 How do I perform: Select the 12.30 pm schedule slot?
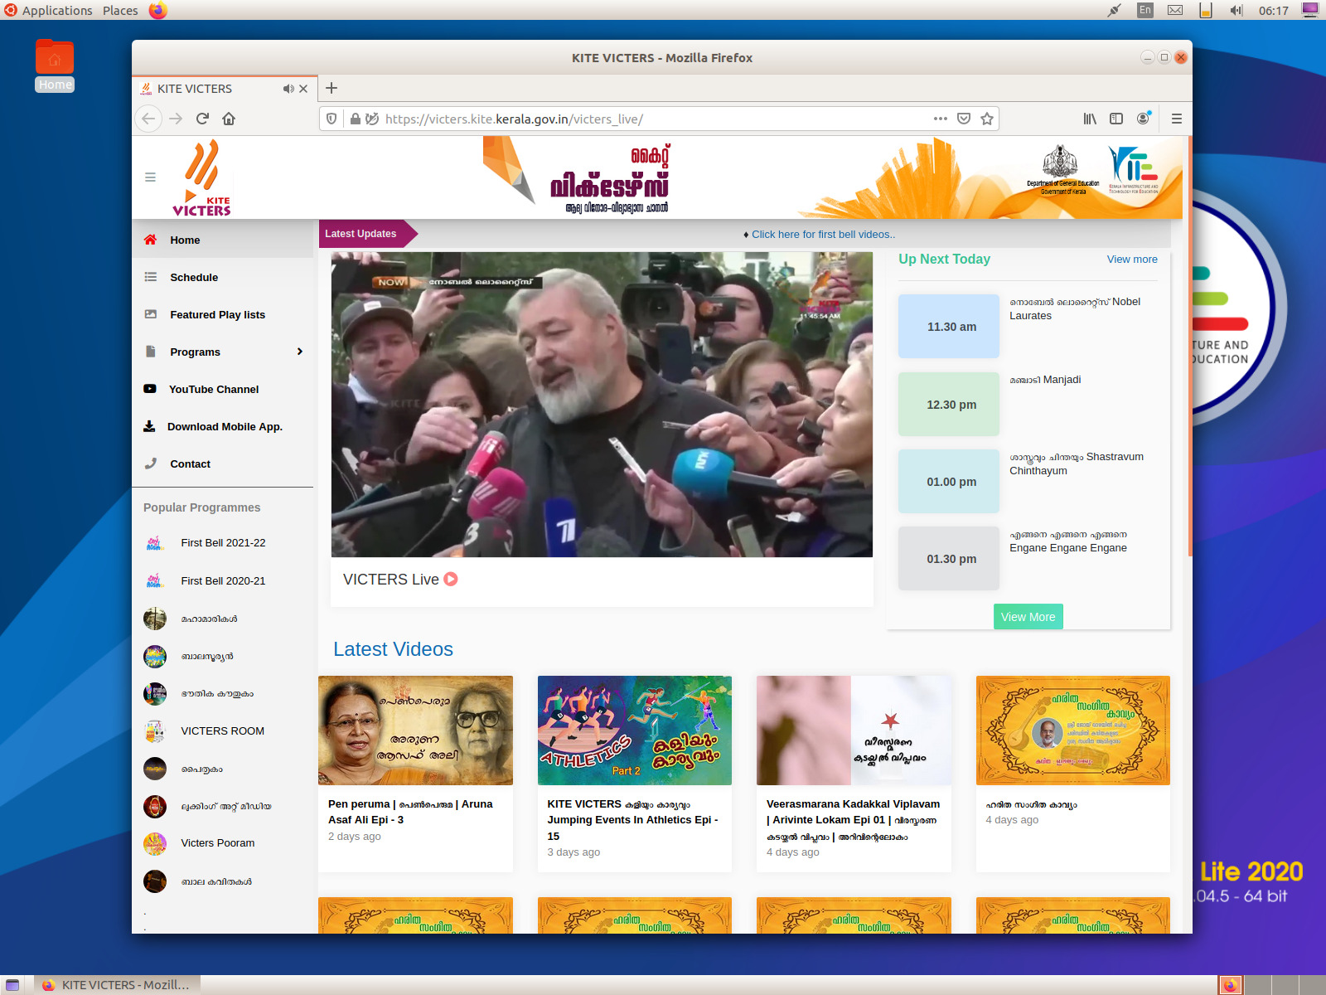tap(949, 404)
